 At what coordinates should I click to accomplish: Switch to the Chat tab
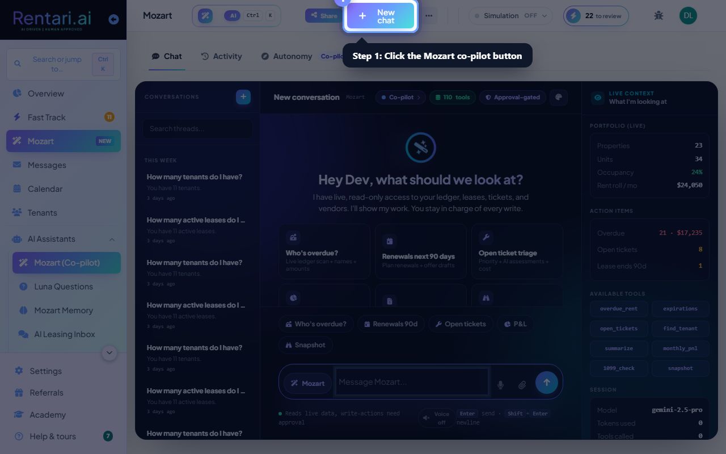coord(167,56)
